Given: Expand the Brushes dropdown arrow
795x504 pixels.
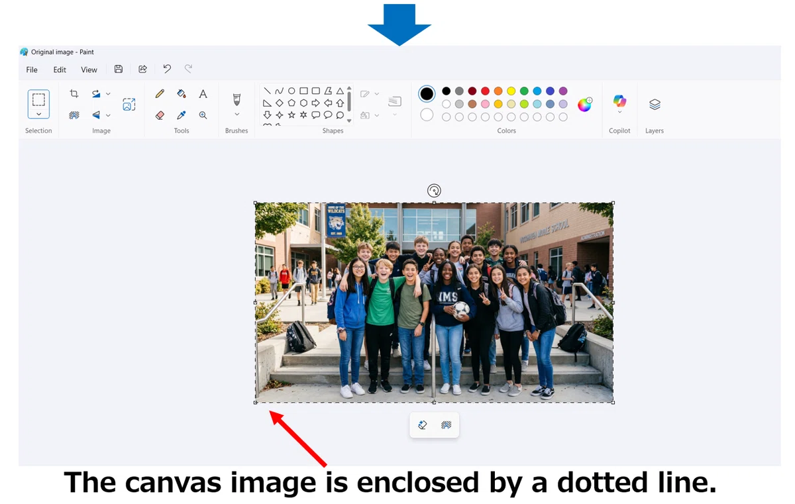Looking at the screenshot, I should coord(237,115).
